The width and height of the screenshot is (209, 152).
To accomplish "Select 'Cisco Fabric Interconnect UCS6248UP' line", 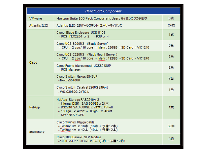I will [84, 66].
